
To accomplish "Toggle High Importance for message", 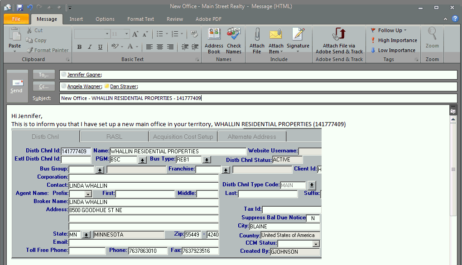I will coord(393,40).
